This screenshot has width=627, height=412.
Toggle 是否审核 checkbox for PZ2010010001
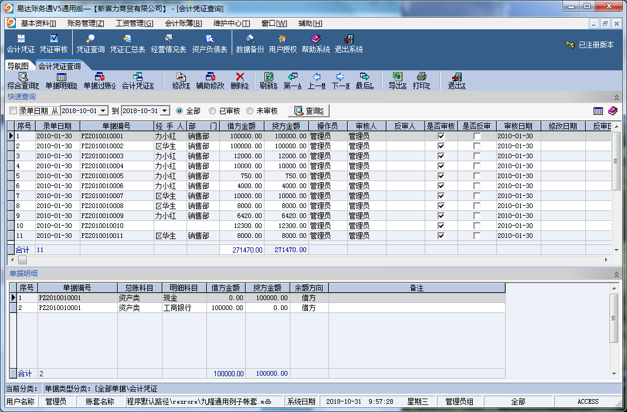tap(441, 137)
